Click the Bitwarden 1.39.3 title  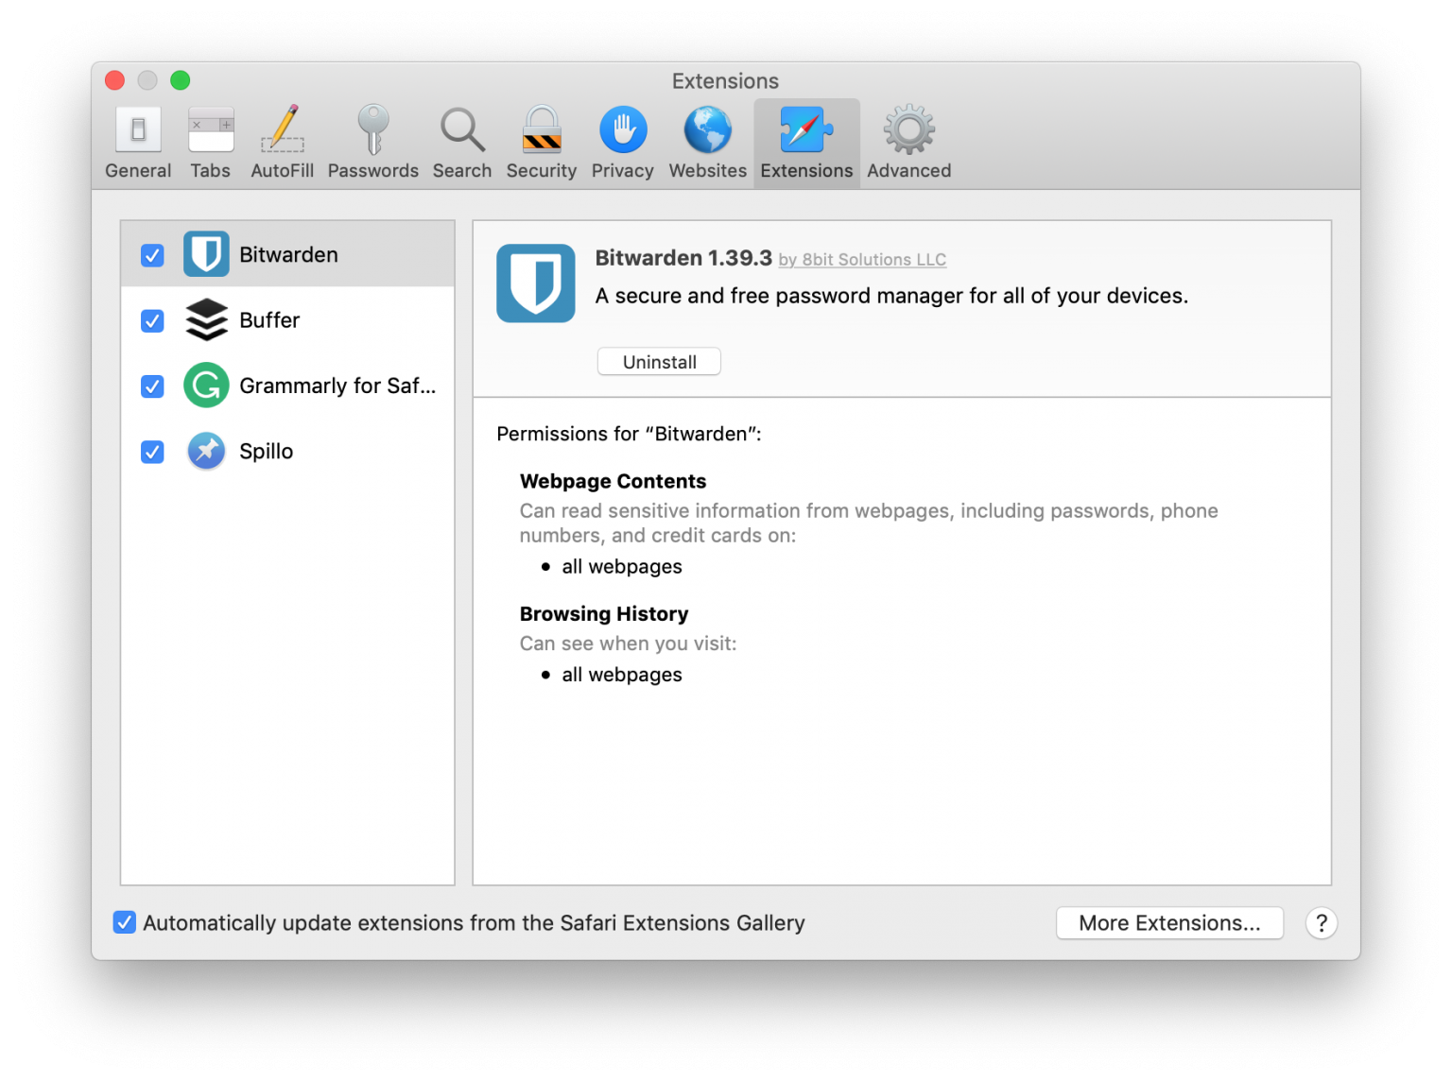click(x=683, y=258)
